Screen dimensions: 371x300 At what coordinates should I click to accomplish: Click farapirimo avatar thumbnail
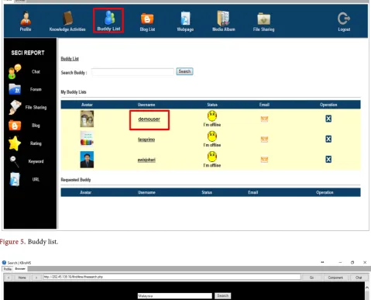[87, 139]
